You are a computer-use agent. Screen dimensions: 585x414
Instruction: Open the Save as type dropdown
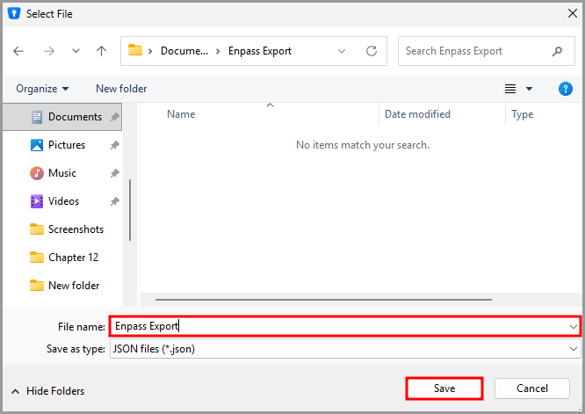(x=345, y=349)
